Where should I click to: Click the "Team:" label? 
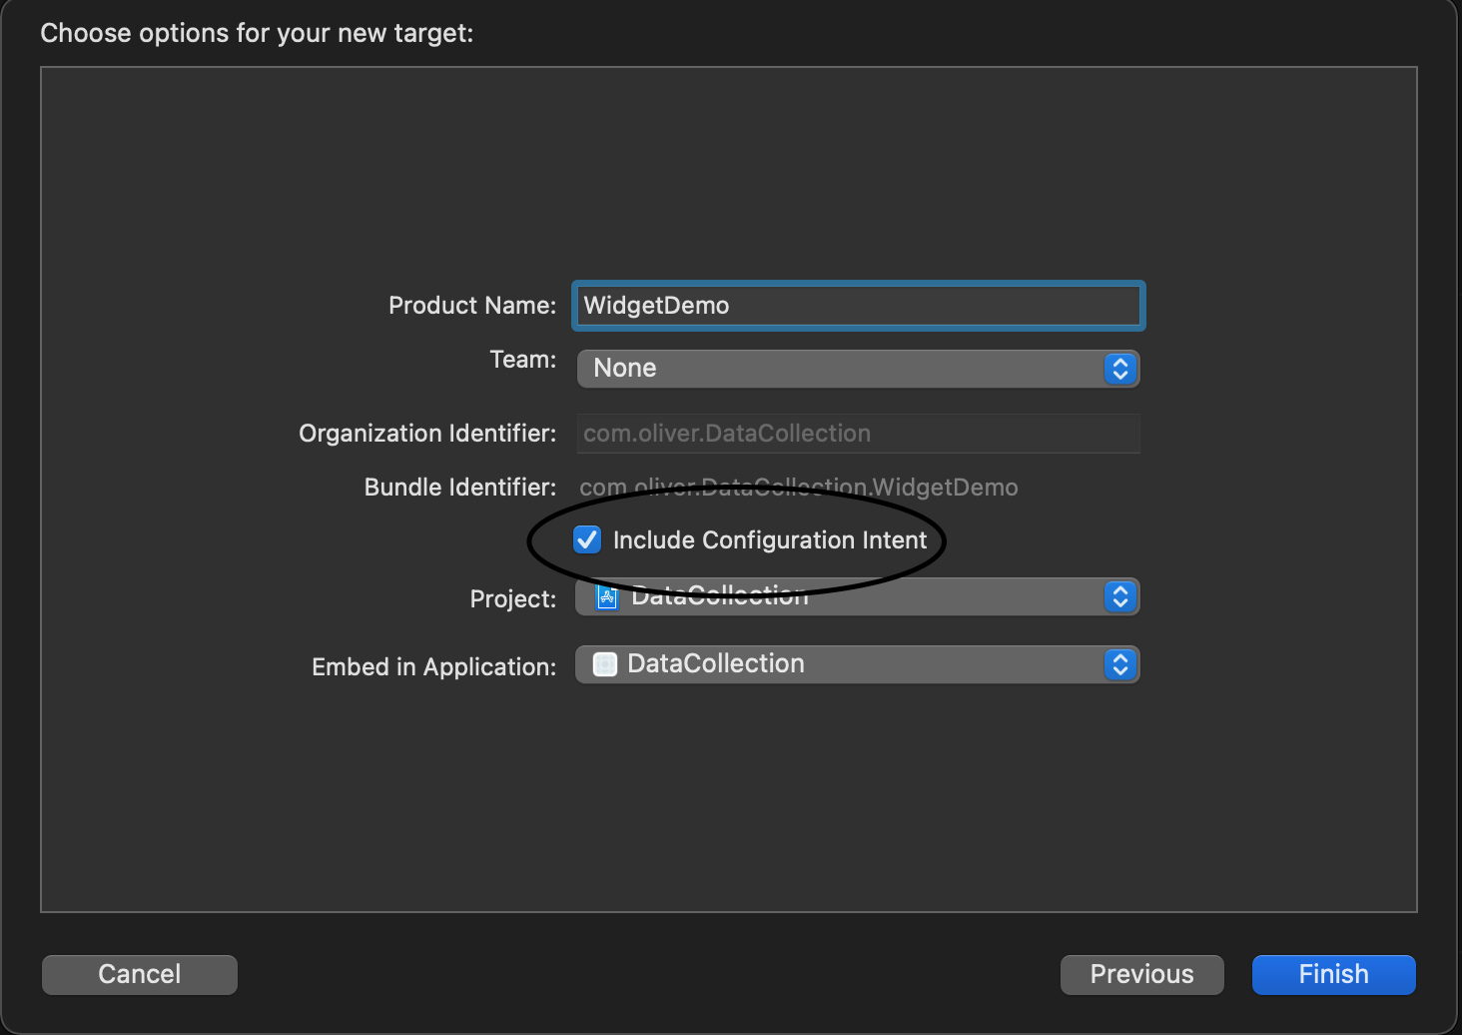point(523,360)
